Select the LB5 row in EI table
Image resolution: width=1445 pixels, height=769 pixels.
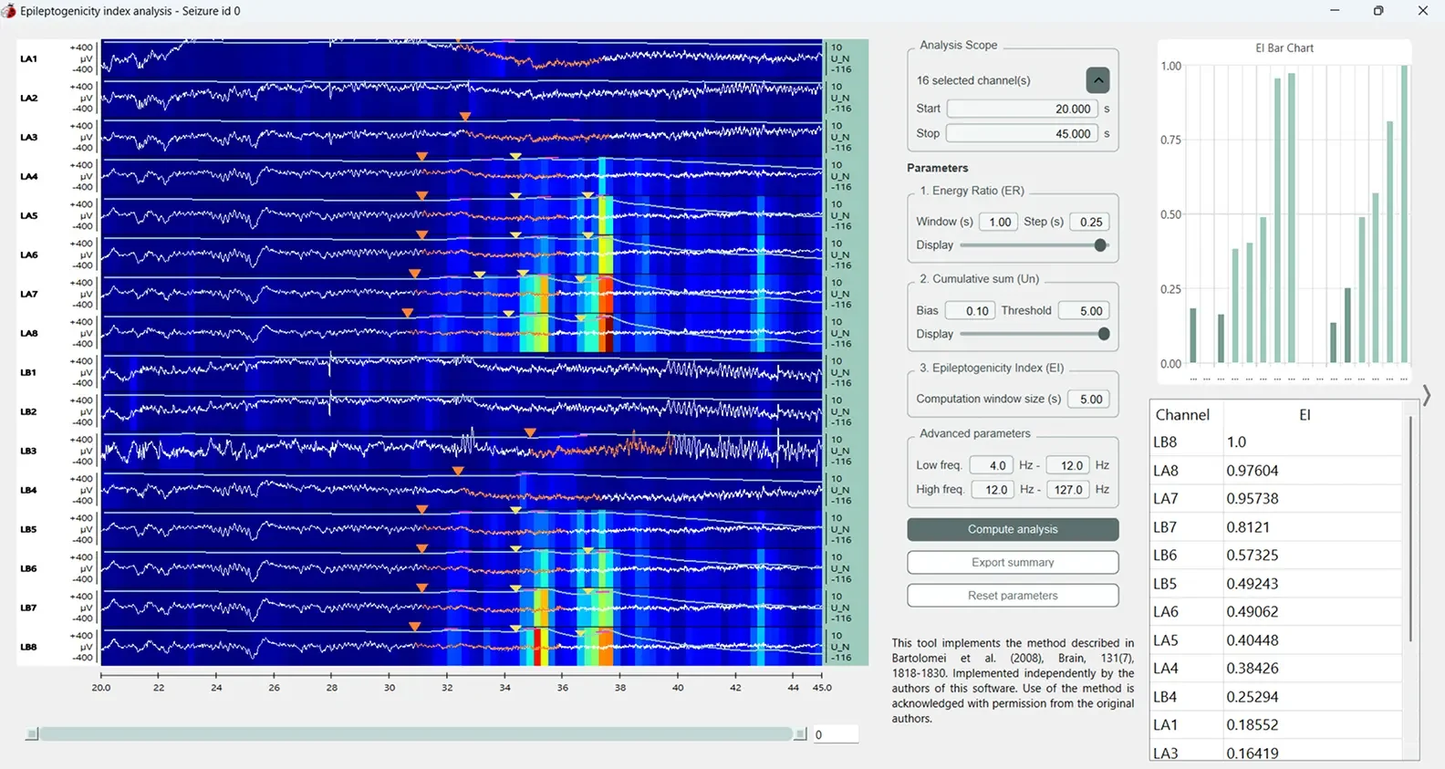[1276, 584]
